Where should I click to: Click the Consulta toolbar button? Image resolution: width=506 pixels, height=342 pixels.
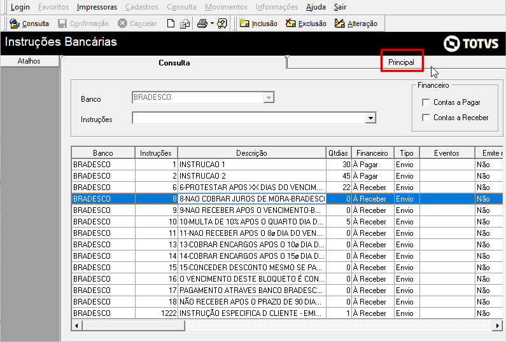[30, 24]
